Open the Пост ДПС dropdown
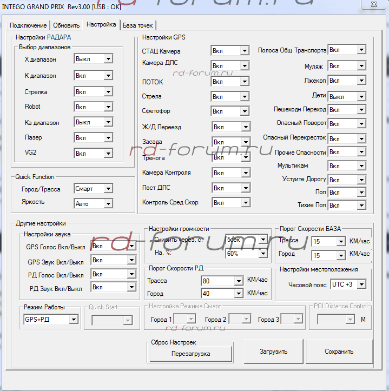Viewport: 389px width, 391px height. [x=231, y=188]
